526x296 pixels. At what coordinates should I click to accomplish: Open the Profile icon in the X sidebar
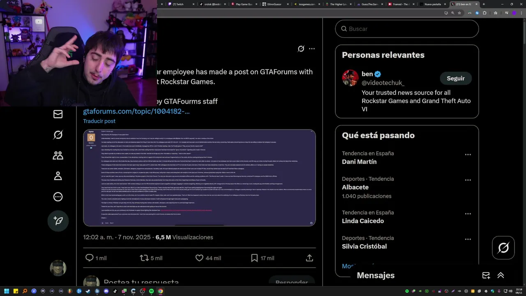(58, 176)
